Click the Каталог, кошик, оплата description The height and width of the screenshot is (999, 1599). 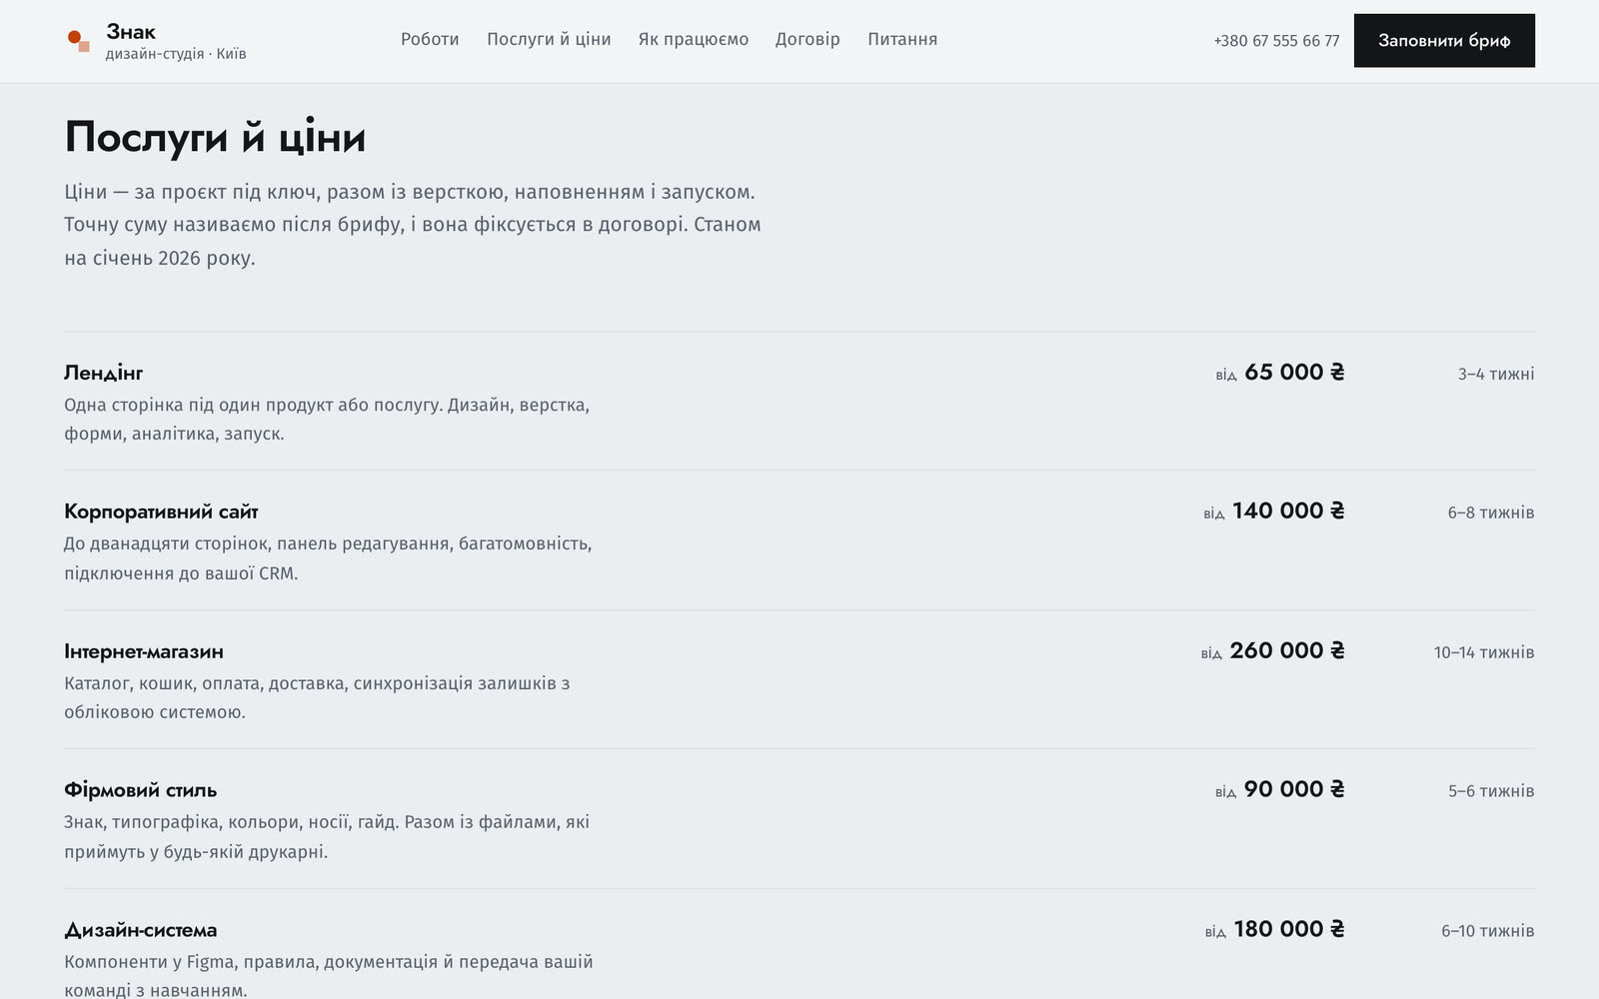[317, 697]
